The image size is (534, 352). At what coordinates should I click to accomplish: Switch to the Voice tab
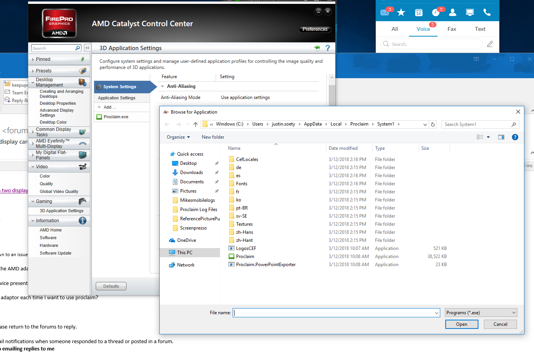click(x=423, y=29)
